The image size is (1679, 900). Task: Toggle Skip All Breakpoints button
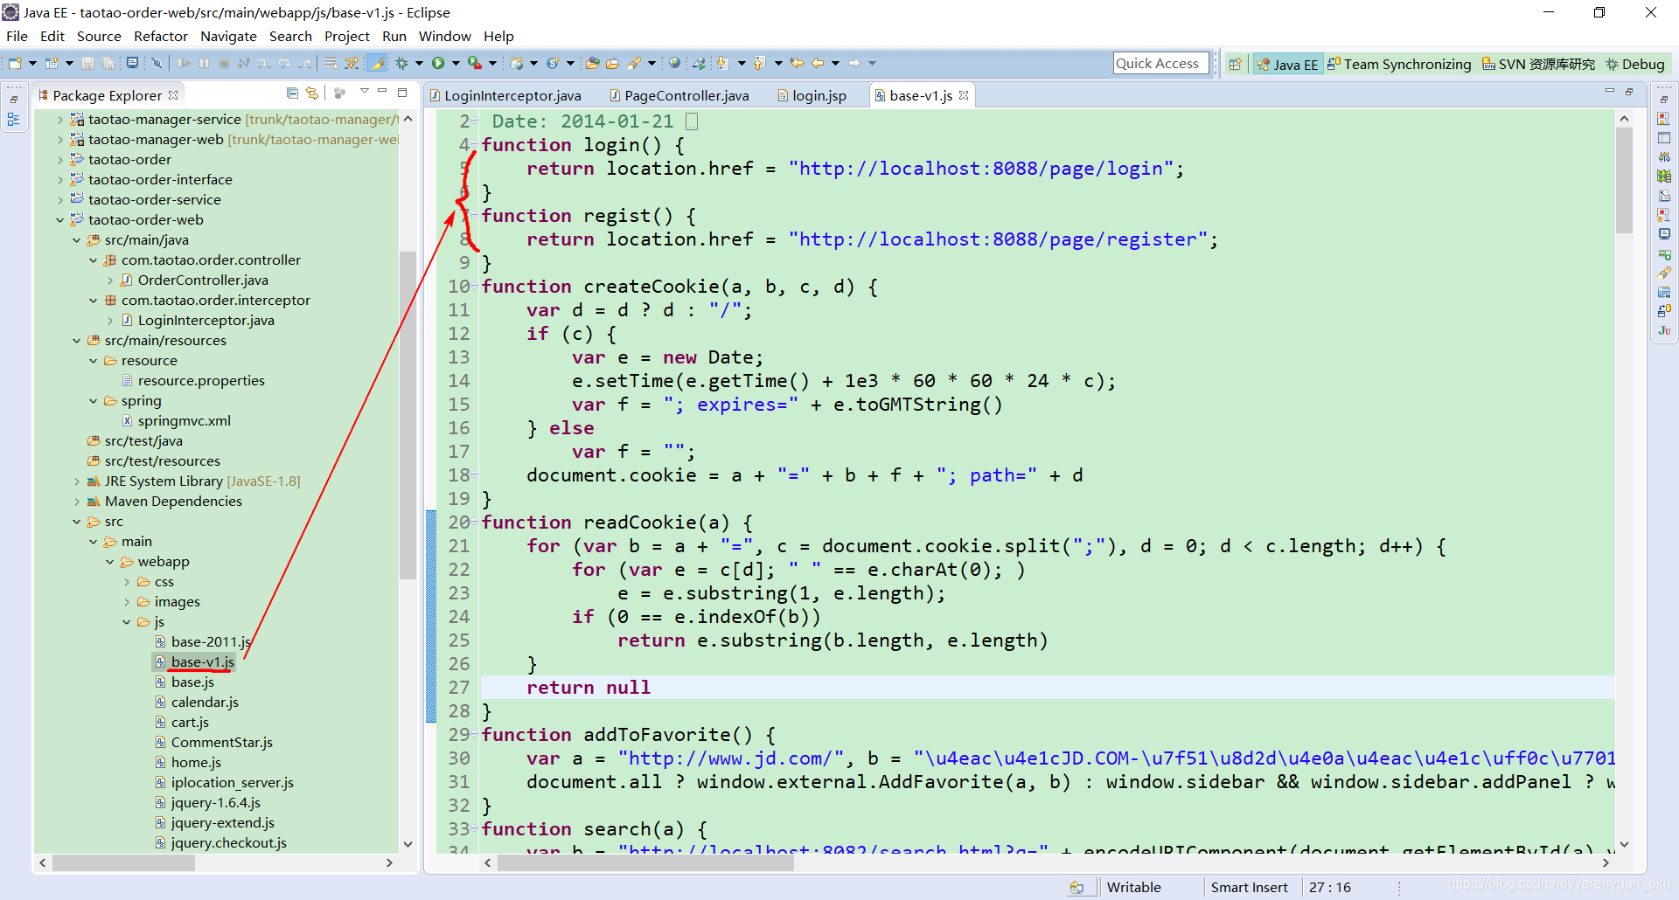[157, 63]
